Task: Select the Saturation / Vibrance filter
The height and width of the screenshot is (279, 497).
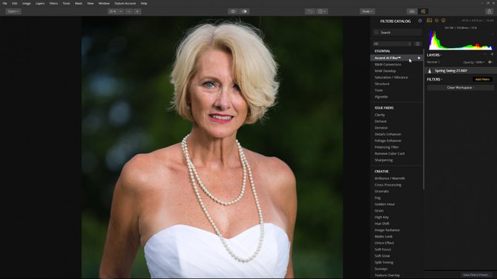Action: pos(391,78)
